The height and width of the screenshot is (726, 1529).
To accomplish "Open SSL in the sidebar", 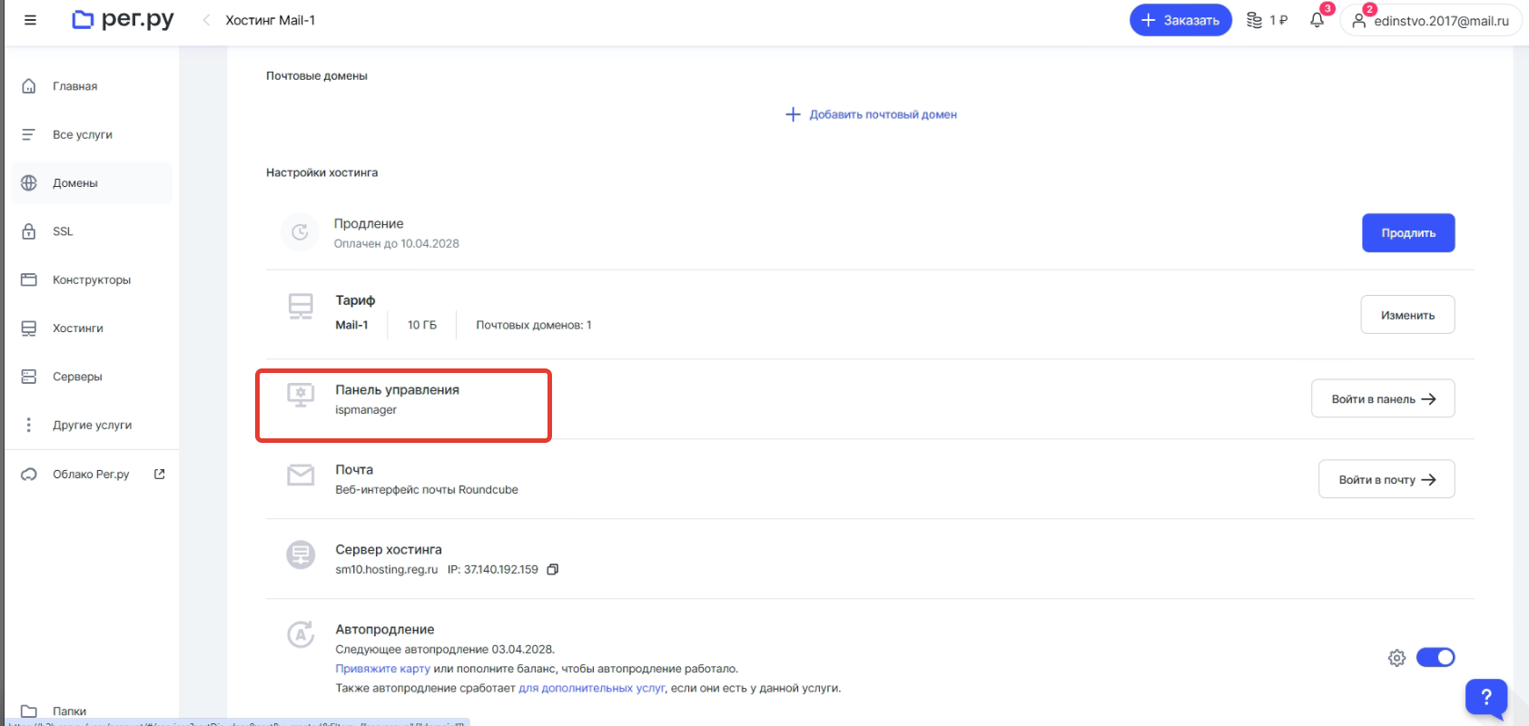I will pos(91,231).
